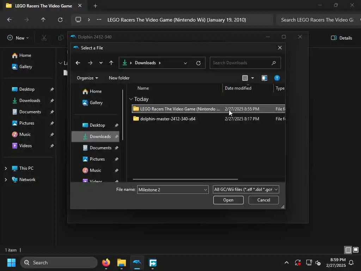Go back in File Explorer window
361x271 pixels.
pos(10,20)
